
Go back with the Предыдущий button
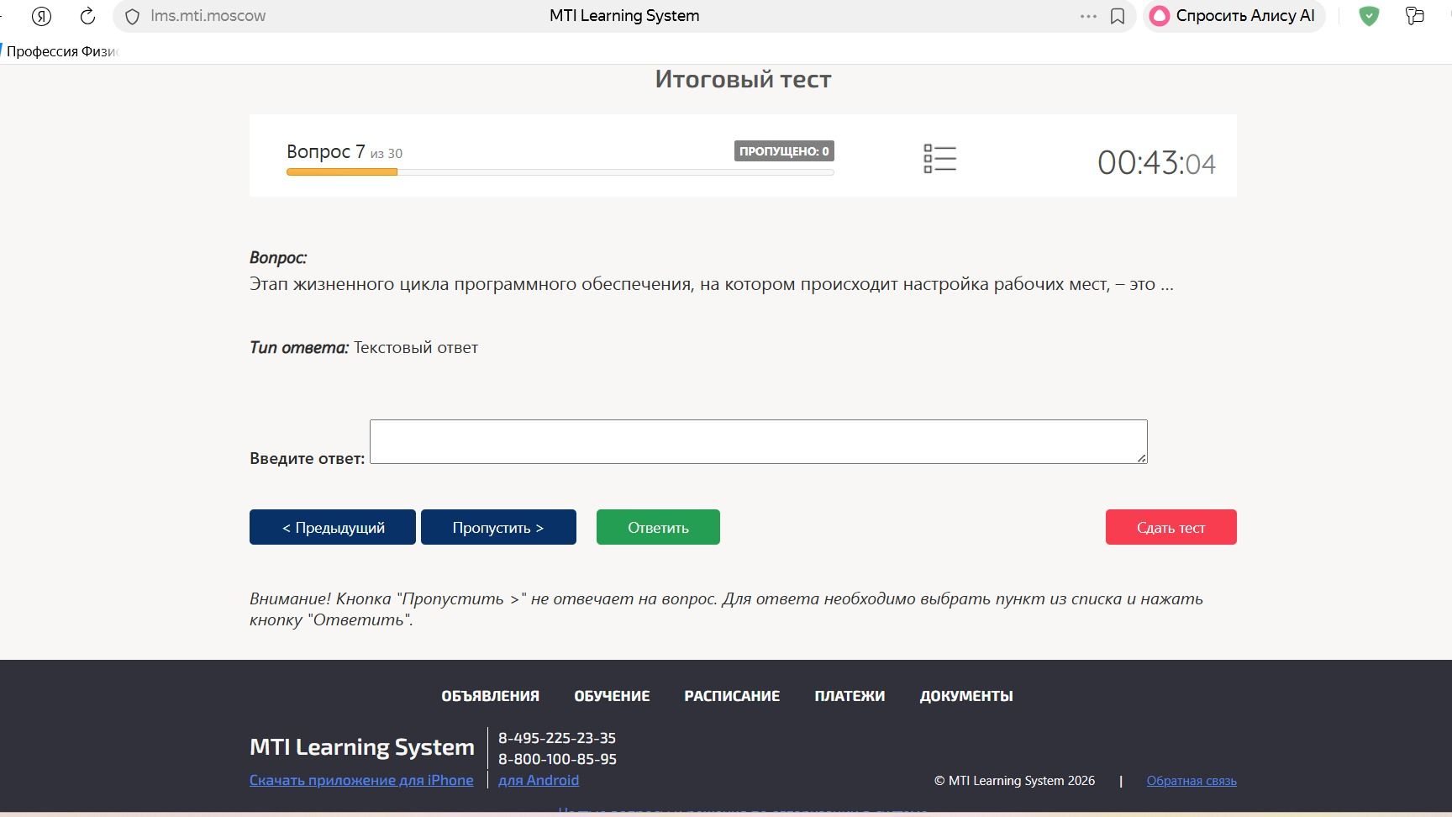[x=333, y=527]
